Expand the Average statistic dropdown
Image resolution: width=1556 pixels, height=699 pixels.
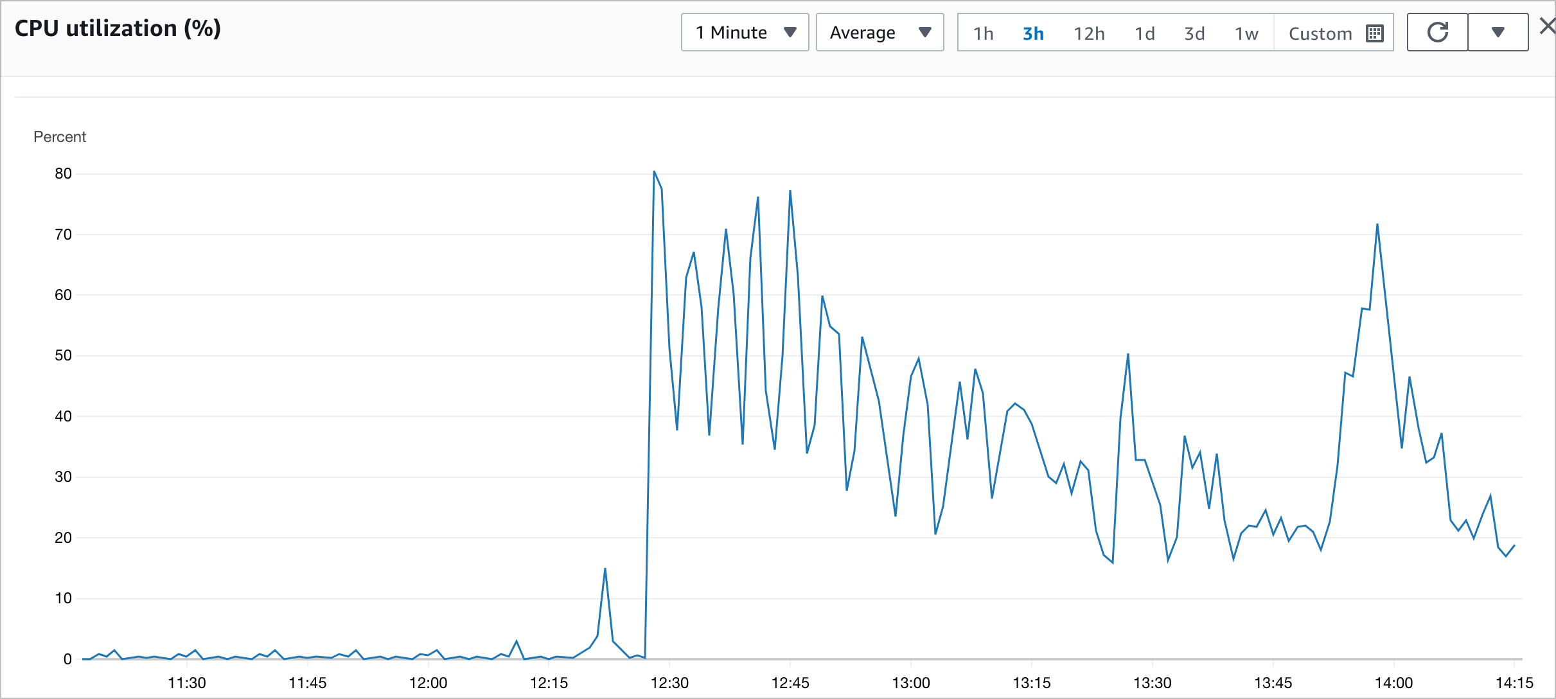click(880, 32)
